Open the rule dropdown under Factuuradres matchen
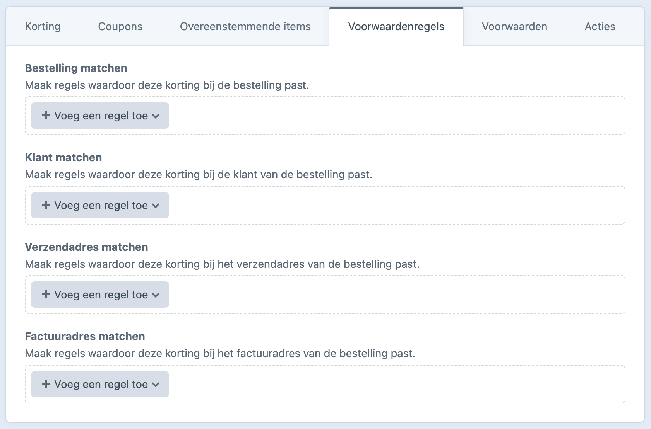 [x=156, y=384]
